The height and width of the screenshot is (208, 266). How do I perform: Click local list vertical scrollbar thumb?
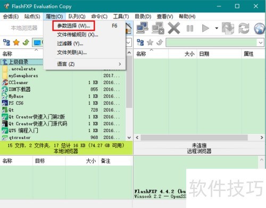[x=129, y=82]
